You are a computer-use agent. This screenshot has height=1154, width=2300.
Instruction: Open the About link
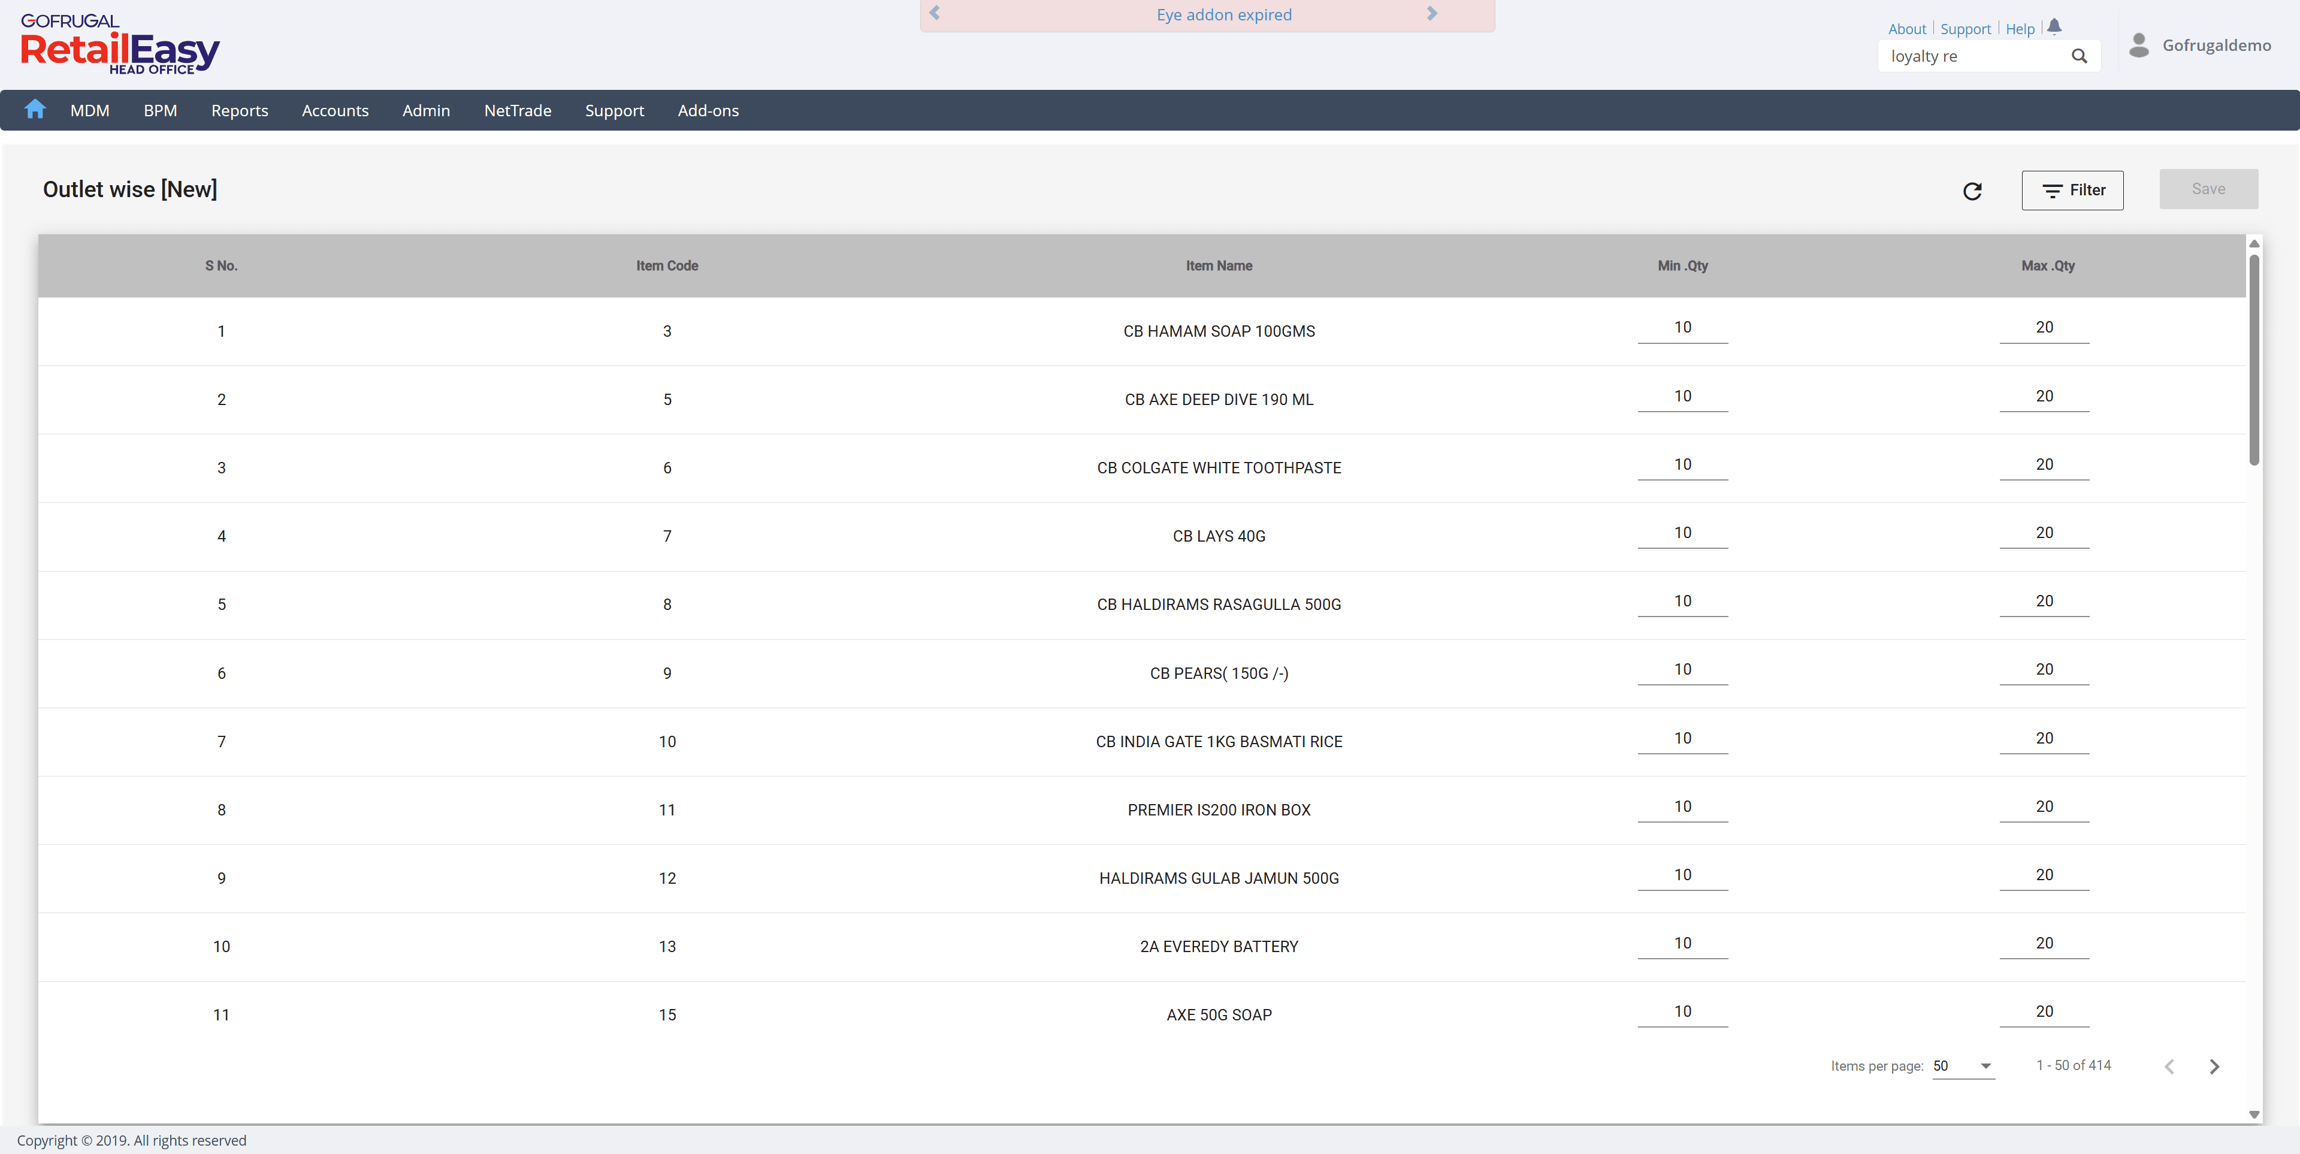point(1906,29)
